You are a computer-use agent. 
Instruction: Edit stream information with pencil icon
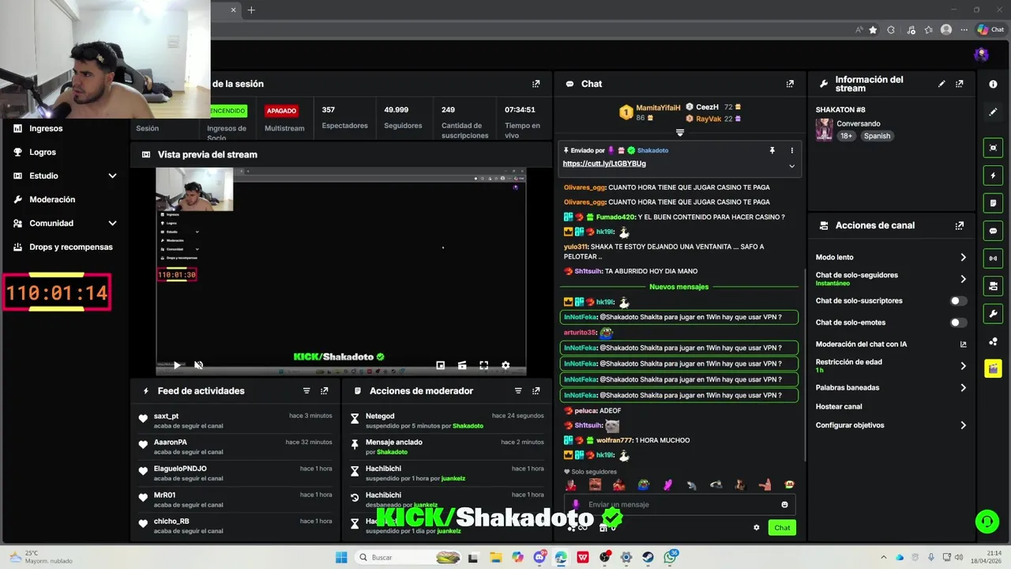coord(941,84)
